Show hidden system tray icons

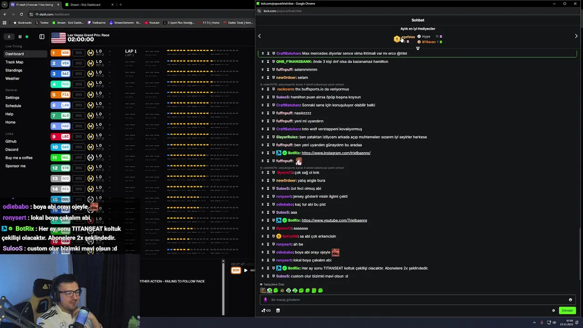[535, 323]
